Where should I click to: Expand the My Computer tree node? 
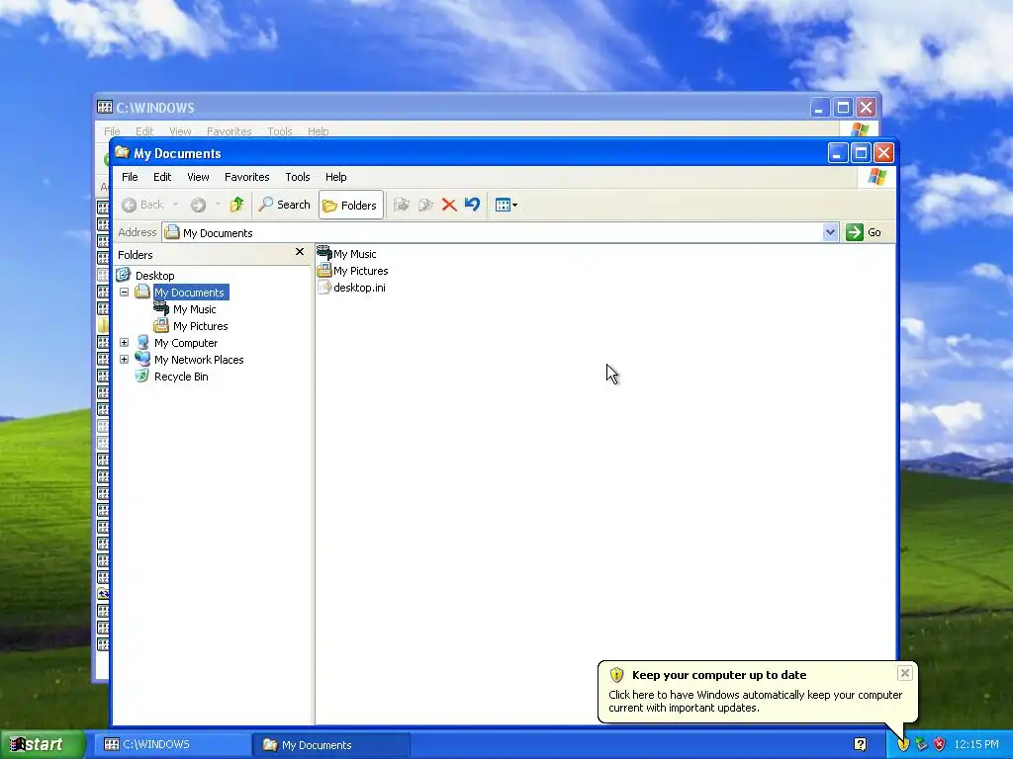[x=124, y=343]
